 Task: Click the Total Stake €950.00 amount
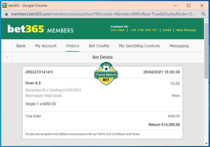click(174, 116)
